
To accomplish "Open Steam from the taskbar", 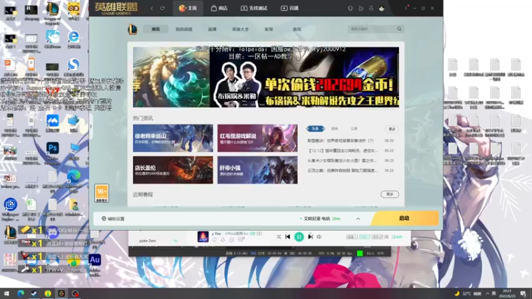I will (x=34, y=293).
